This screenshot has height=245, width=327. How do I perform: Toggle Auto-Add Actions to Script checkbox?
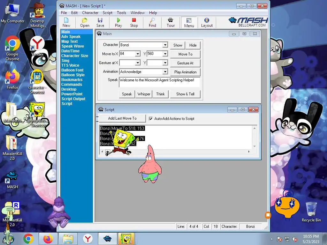click(151, 119)
